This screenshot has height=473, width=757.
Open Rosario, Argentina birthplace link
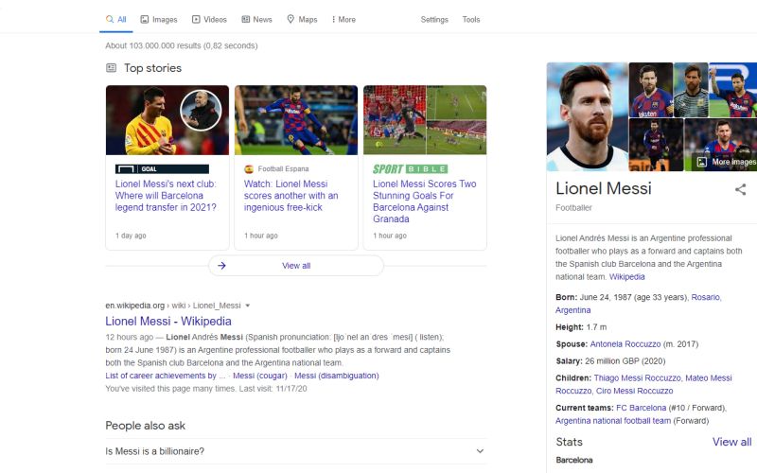tap(638, 304)
